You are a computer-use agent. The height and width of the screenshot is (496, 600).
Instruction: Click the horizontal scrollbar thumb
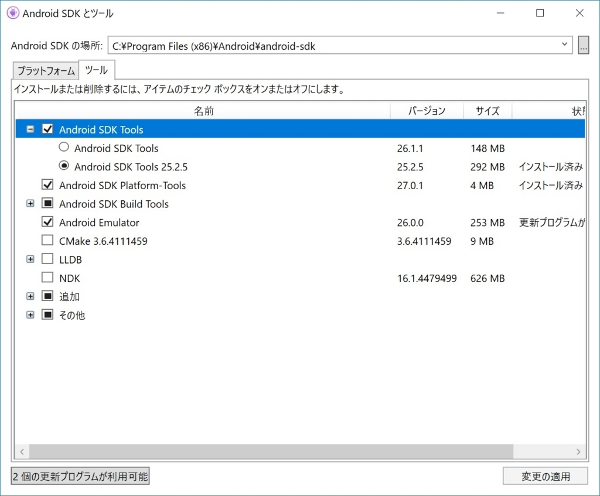271,451
